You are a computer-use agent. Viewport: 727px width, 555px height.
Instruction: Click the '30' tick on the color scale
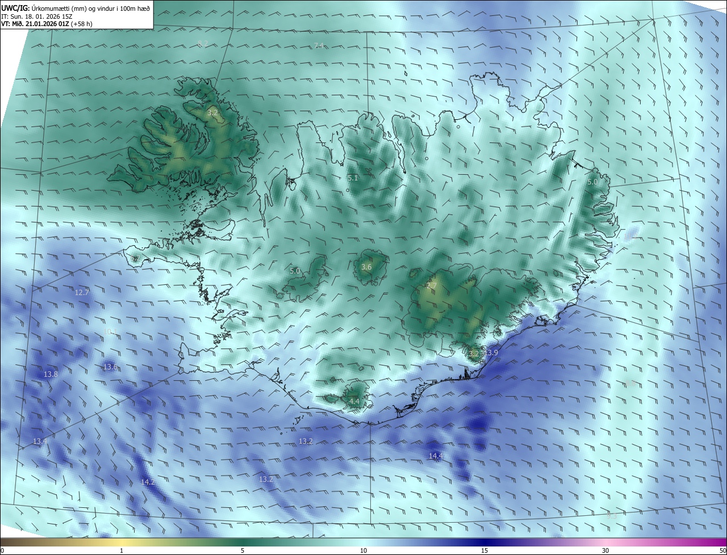[605, 550]
